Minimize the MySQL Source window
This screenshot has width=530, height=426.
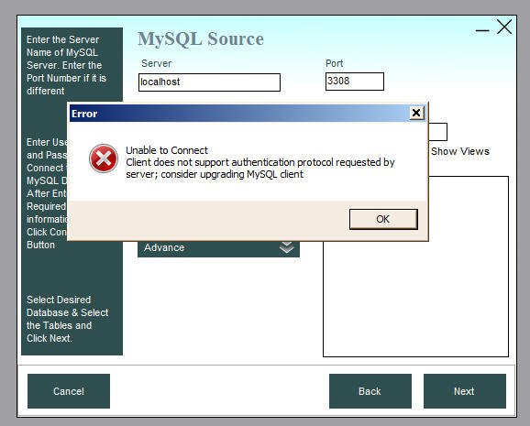482,30
